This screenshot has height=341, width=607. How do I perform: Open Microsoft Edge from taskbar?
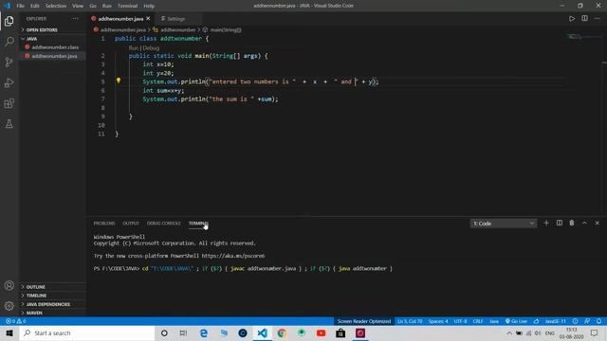[x=204, y=332]
